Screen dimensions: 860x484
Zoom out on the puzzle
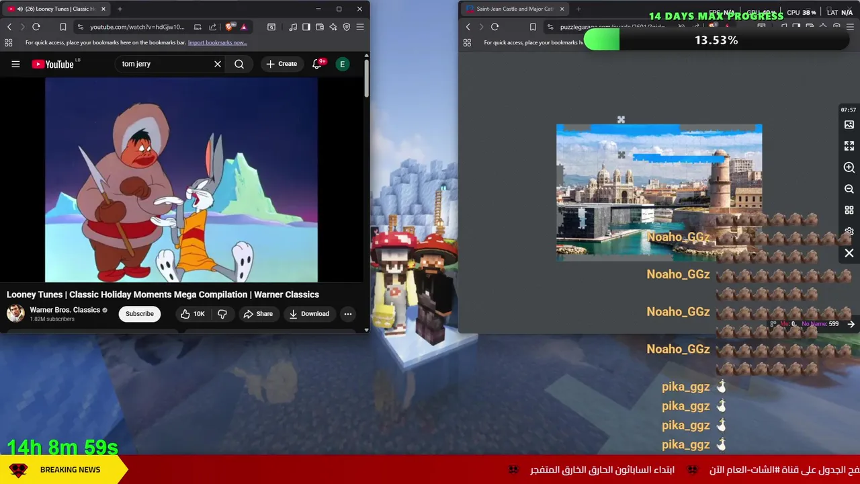[x=849, y=189]
